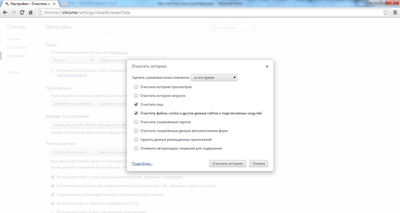Toggle Очистить историю загрузок checkbox
The width and height of the screenshot is (400, 213).
point(136,96)
